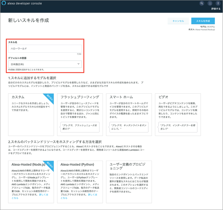This screenshot has width=223, height=210.
Task: Click the スキル名 input field
Action: pyautogui.click(x=45, y=49)
